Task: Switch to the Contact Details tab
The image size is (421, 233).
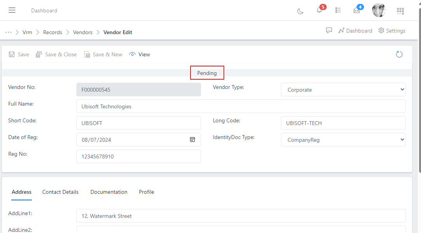Action: coord(60,192)
